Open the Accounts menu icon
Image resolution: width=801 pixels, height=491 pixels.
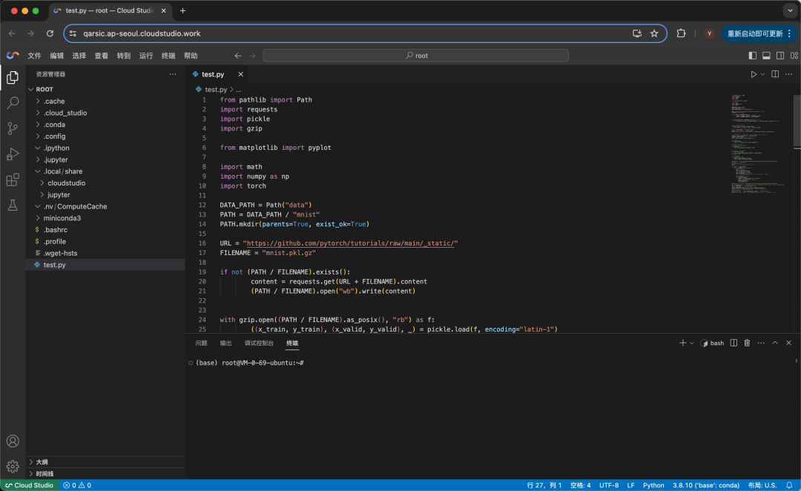[13, 441]
